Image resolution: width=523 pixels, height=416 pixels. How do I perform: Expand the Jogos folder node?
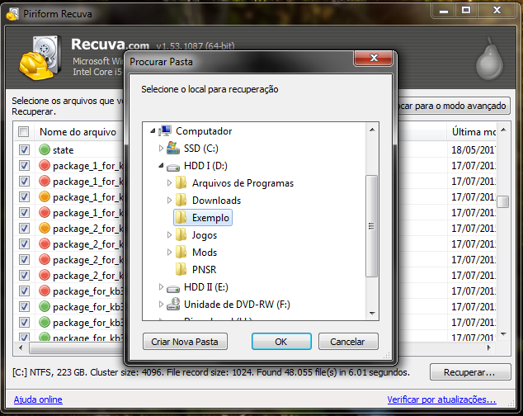tap(169, 235)
